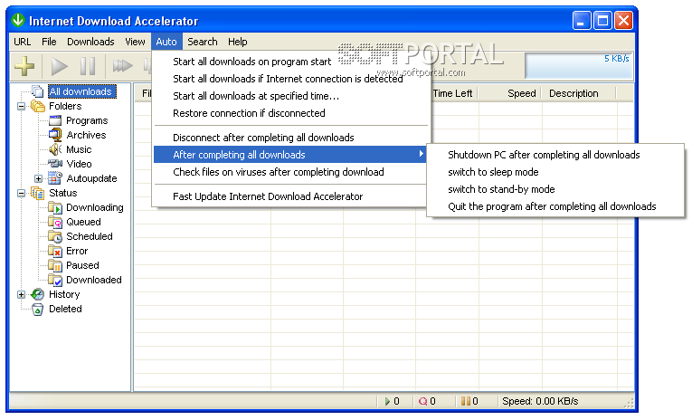Toggle Start all downloads on program start
Image resolution: width=692 pixels, height=420 pixels.
pyautogui.click(x=289, y=62)
